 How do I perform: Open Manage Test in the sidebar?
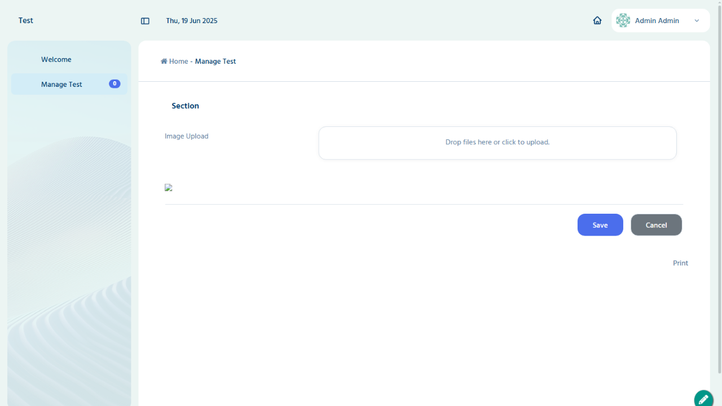tap(61, 84)
